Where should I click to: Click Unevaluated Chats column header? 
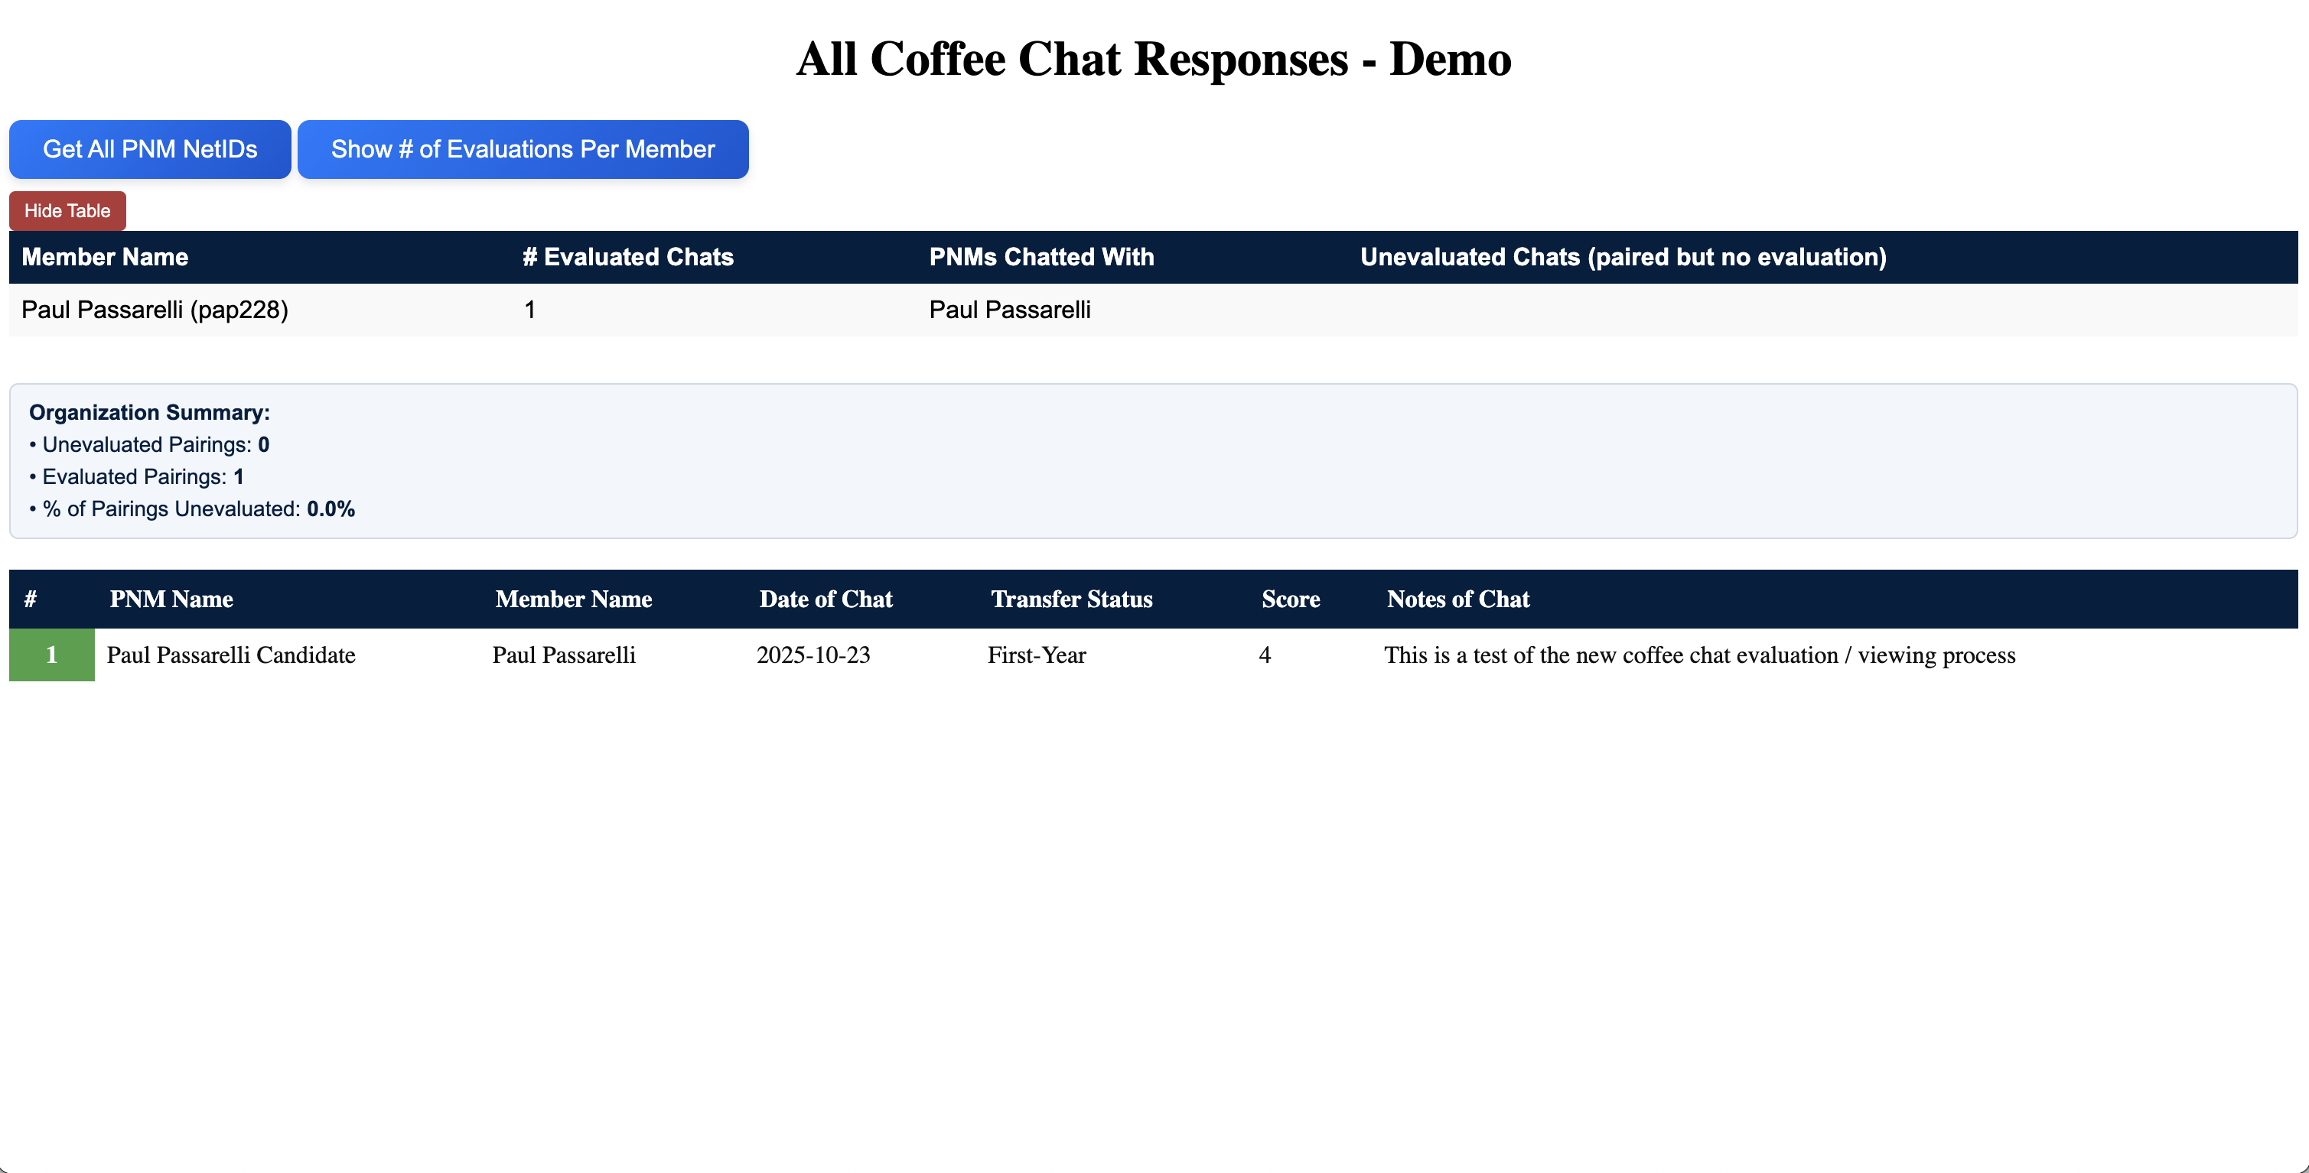pyautogui.click(x=1623, y=257)
